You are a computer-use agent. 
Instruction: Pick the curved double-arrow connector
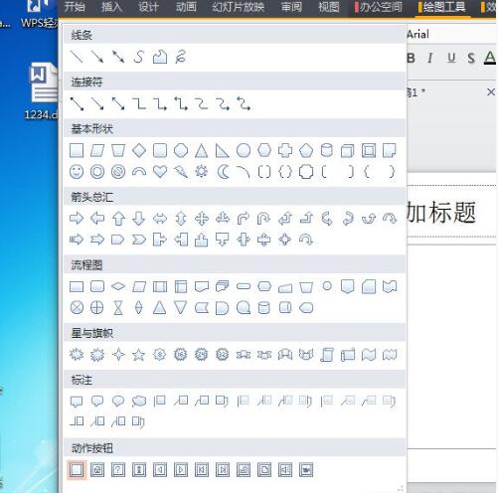(x=244, y=103)
